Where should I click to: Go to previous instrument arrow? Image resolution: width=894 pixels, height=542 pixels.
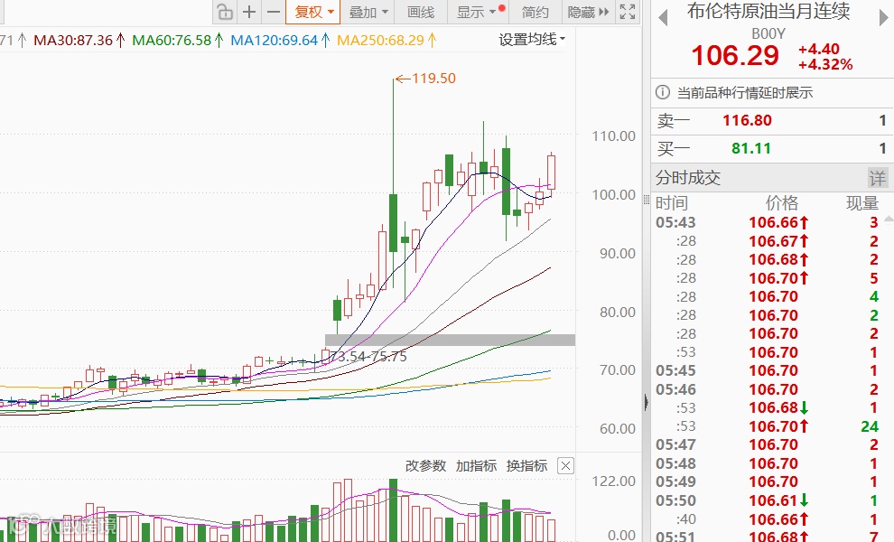pos(663,18)
